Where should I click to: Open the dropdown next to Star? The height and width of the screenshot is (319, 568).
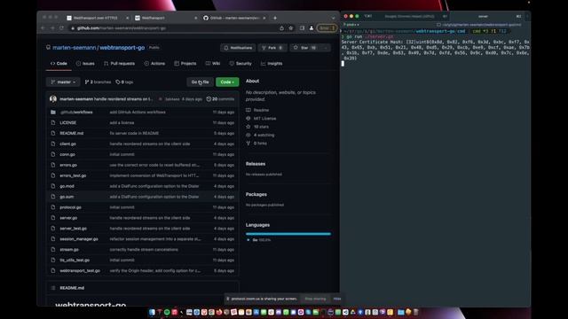point(326,48)
